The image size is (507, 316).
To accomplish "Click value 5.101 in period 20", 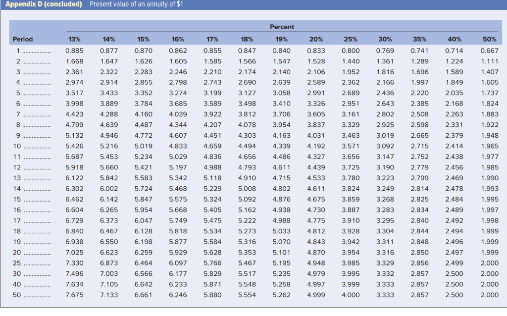I will click(281, 253).
